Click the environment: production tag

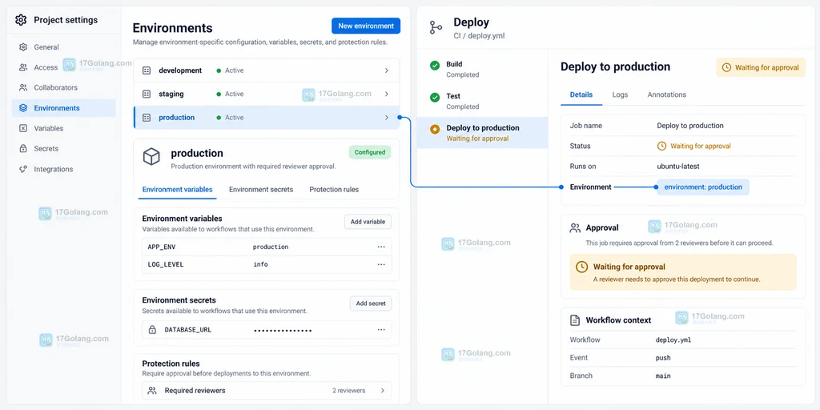(703, 187)
